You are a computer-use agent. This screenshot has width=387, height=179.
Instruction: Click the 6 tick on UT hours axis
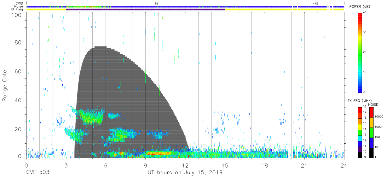click(106, 165)
